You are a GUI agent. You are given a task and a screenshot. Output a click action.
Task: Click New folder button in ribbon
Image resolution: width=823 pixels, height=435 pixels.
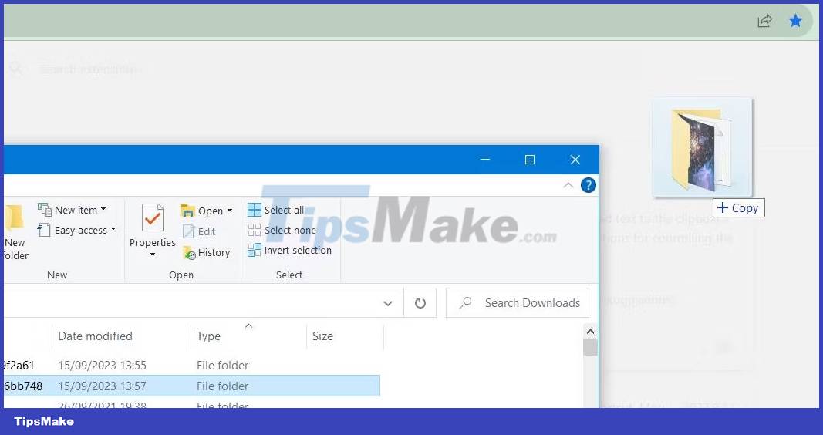[x=15, y=232]
